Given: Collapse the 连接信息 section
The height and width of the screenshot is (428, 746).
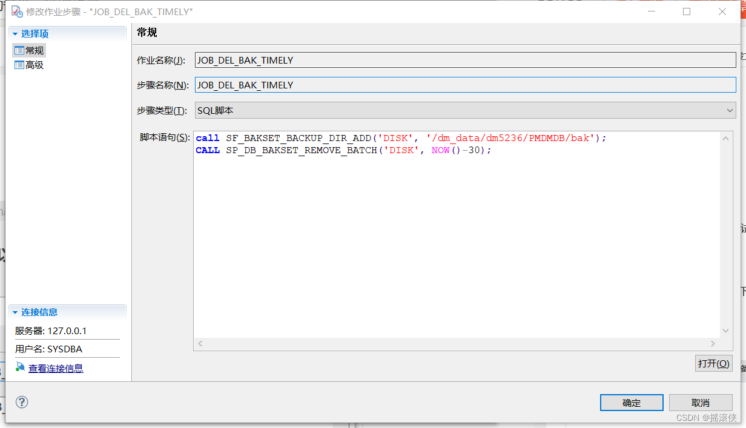Looking at the screenshot, I should pyautogui.click(x=15, y=312).
